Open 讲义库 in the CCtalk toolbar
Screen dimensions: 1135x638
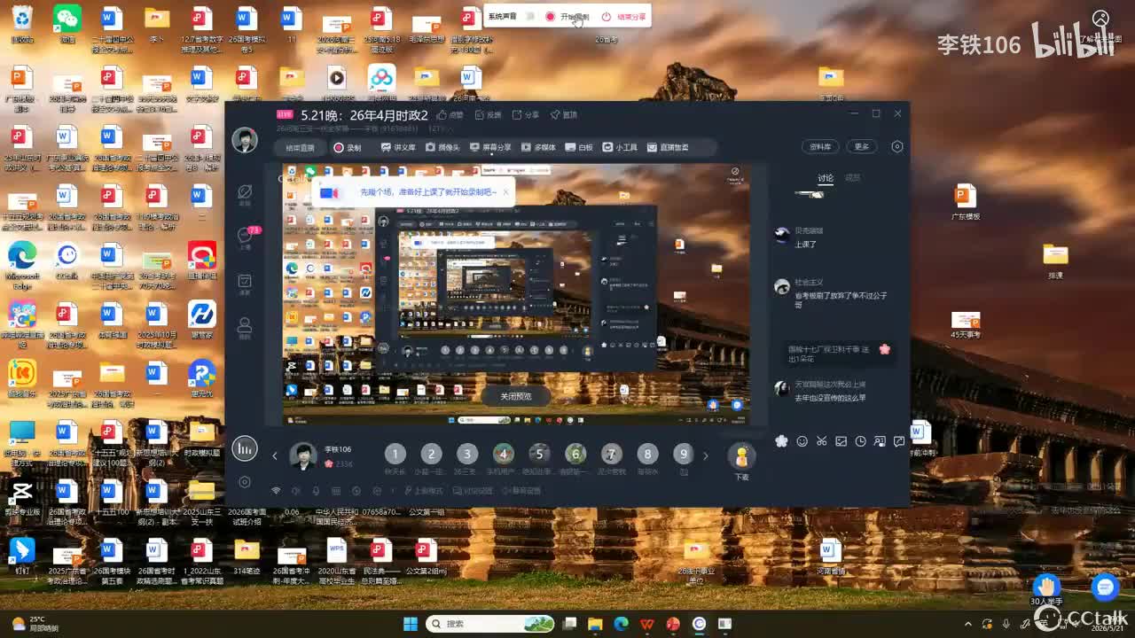[x=398, y=147]
